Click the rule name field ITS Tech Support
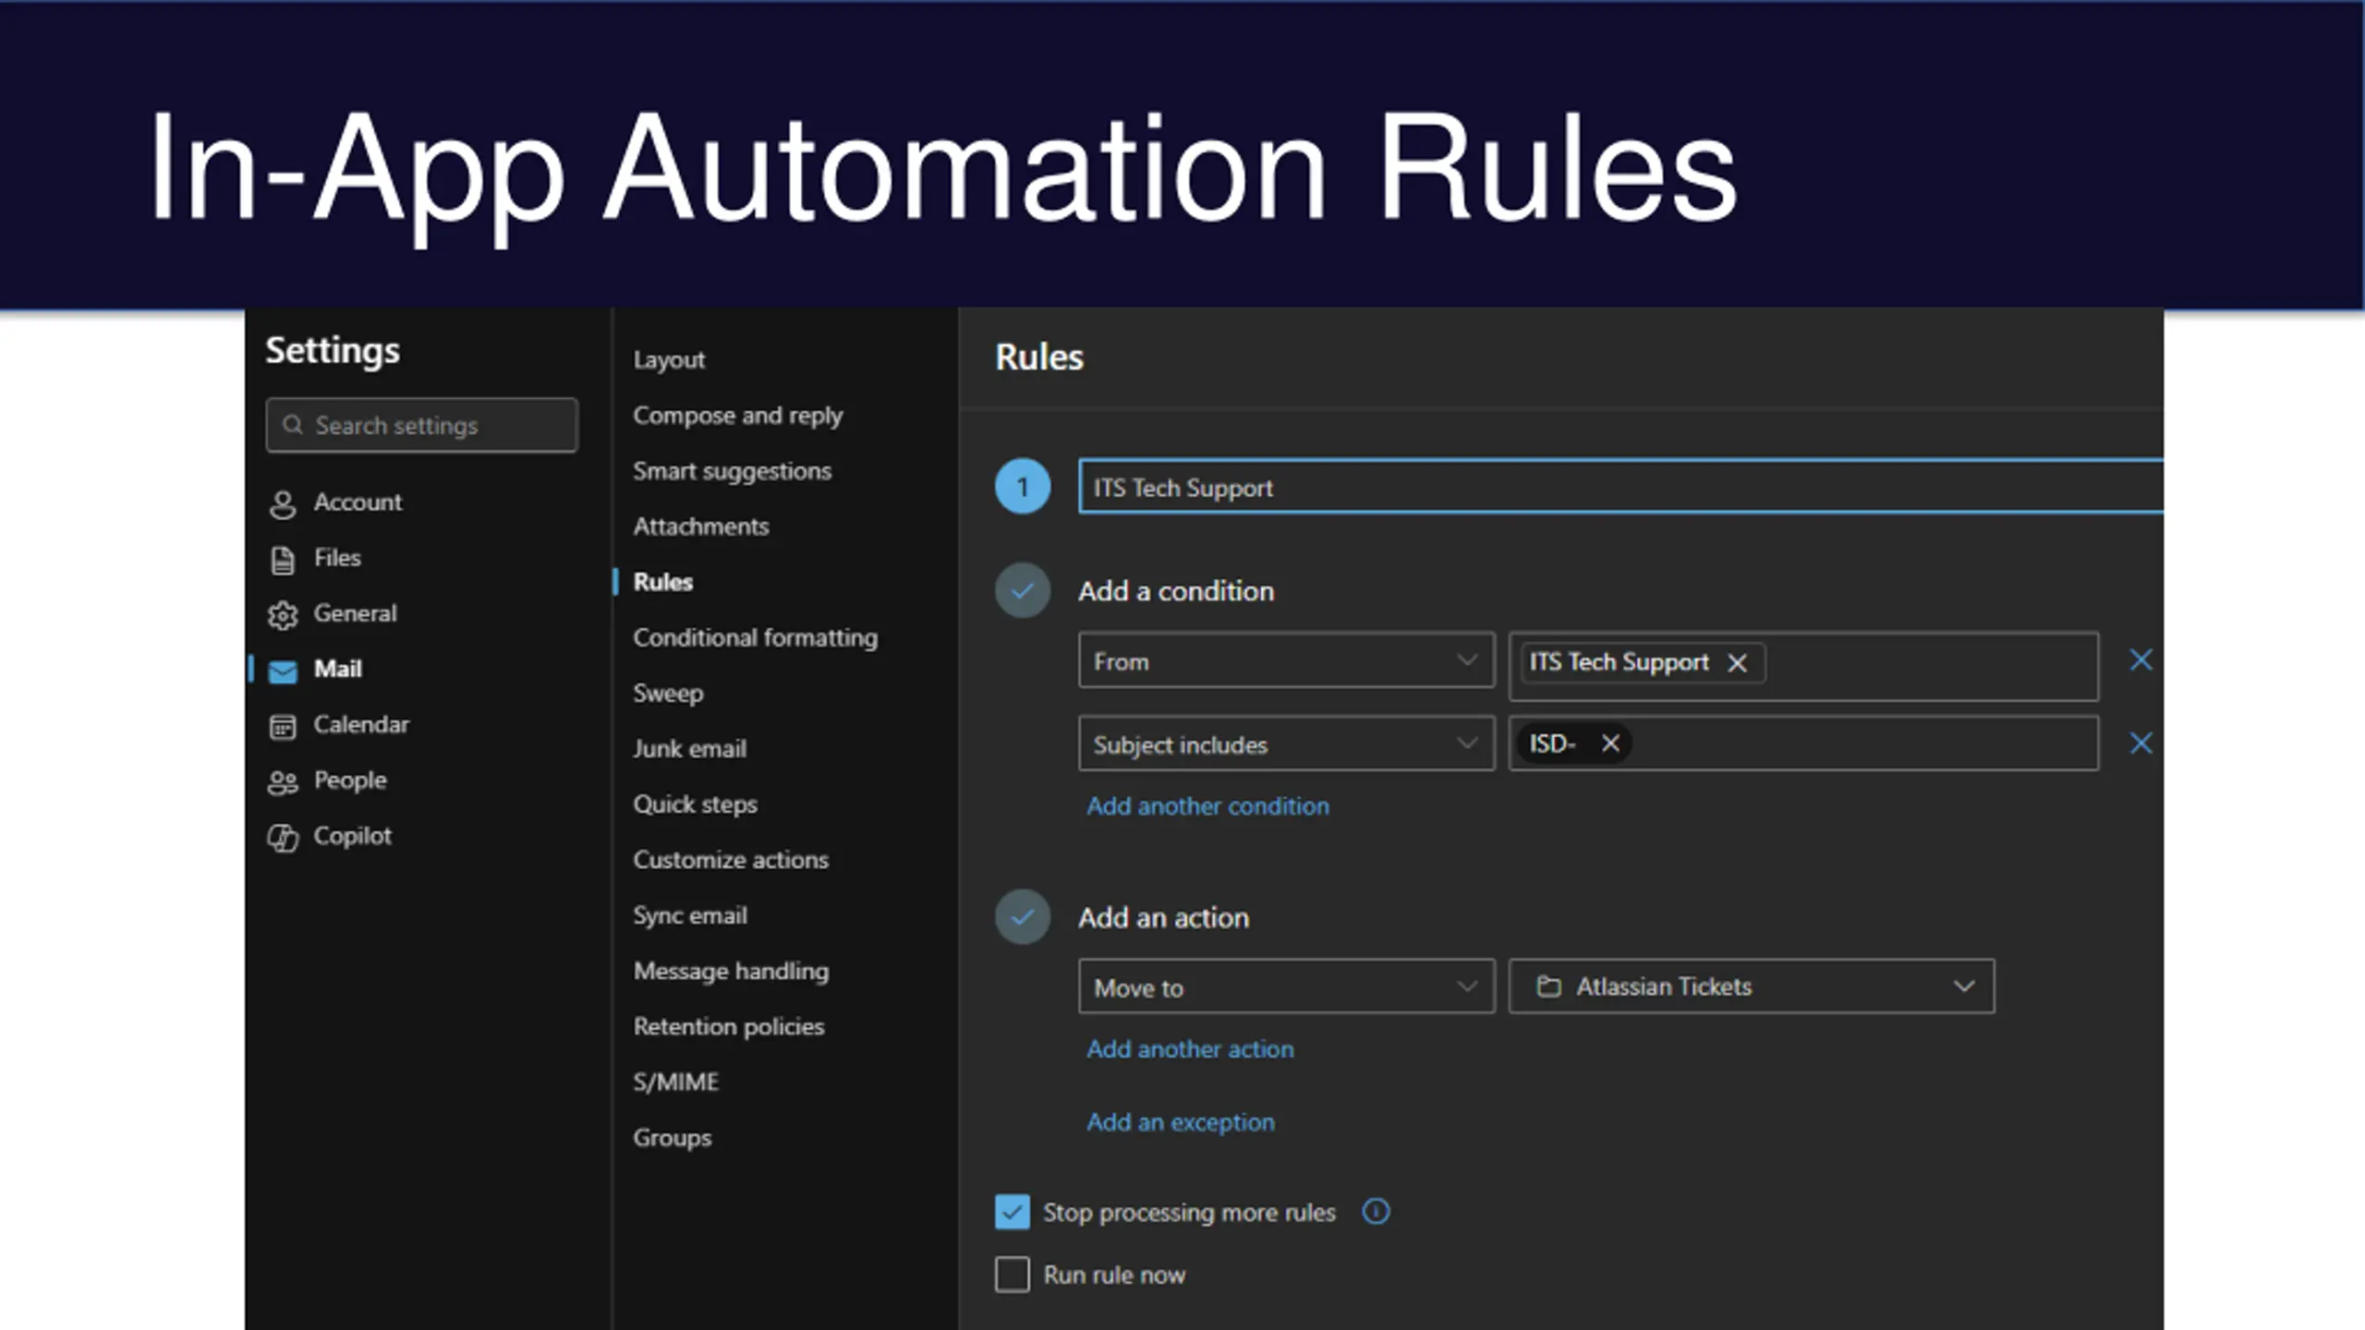Viewport: 2365px width, 1330px height. (1620, 487)
